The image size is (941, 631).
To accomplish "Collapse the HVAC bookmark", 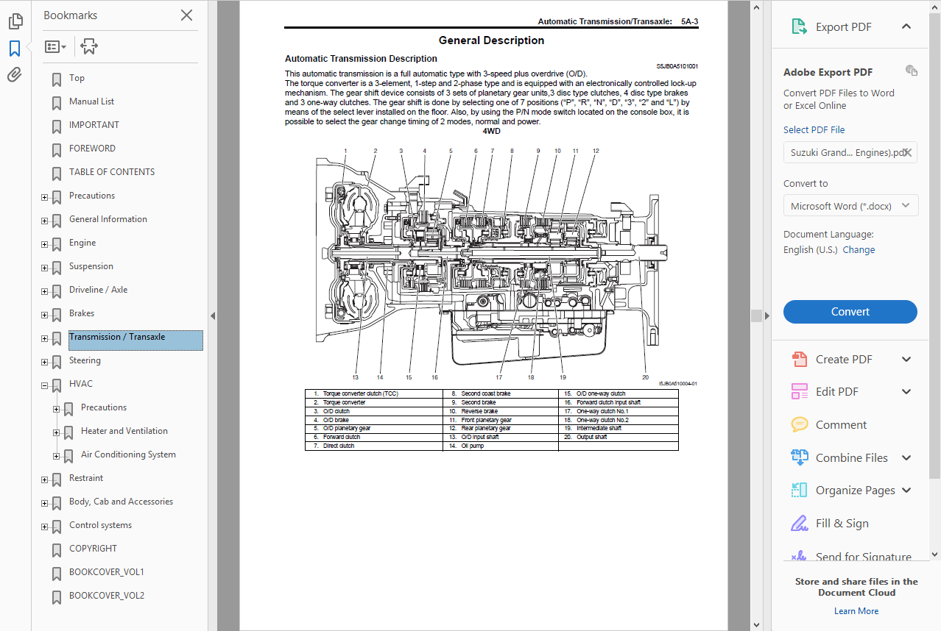I will pyautogui.click(x=44, y=385).
